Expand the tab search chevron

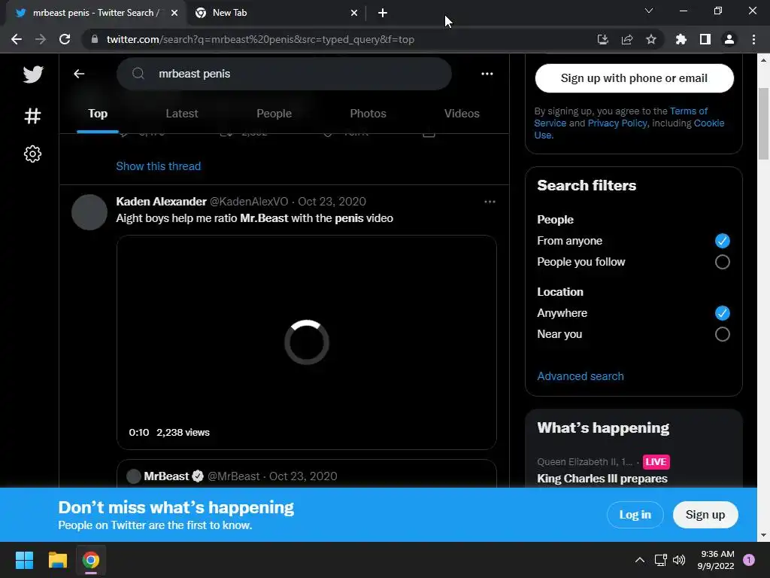(649, 11)
